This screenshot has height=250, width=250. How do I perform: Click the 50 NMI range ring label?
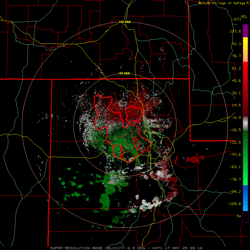tap(125, 74)
